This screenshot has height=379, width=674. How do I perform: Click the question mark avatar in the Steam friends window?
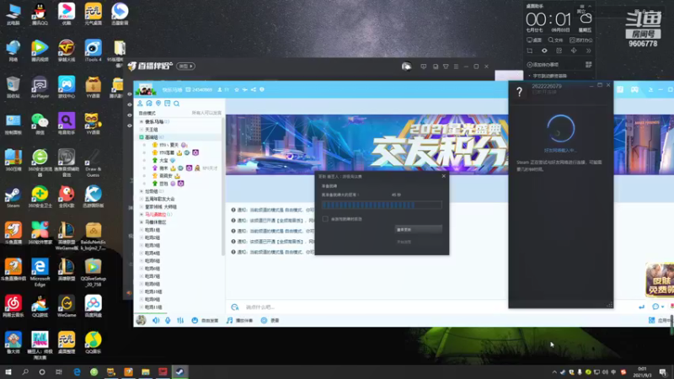(x=519, y=91)
